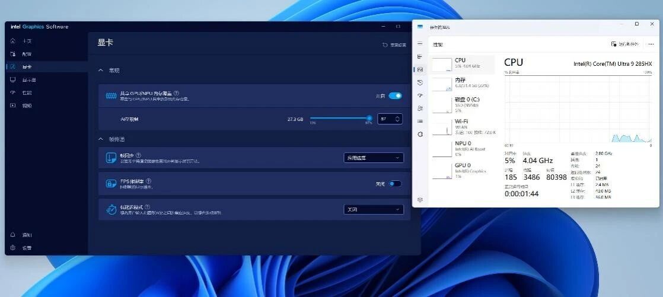Click Run new task in Task Manager
Image resolution: width=663 pixels, height=297 pixels.
pos(626,44)
